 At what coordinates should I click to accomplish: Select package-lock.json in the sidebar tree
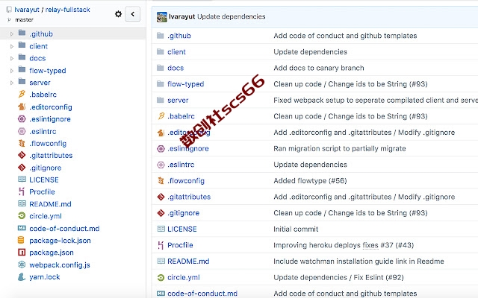(60, 241)
